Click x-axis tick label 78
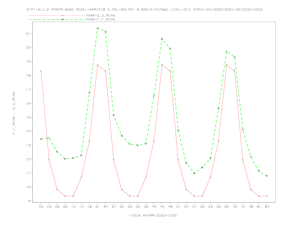 pos(251,207)
